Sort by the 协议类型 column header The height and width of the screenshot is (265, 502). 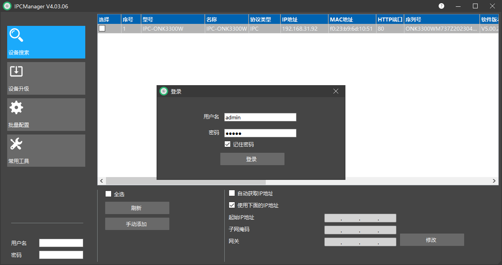265,19
